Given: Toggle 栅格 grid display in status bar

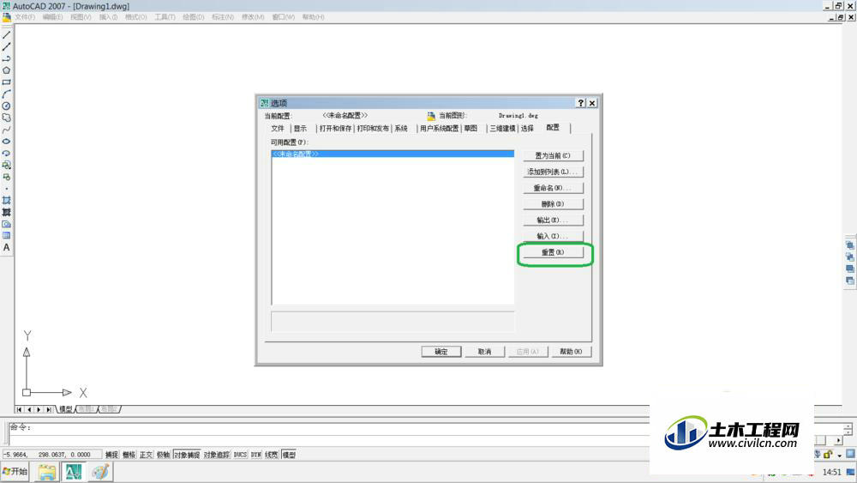Looking at the screenshot, I should [x=129, y=455].
